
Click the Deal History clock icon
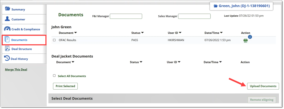coord(7,58)
